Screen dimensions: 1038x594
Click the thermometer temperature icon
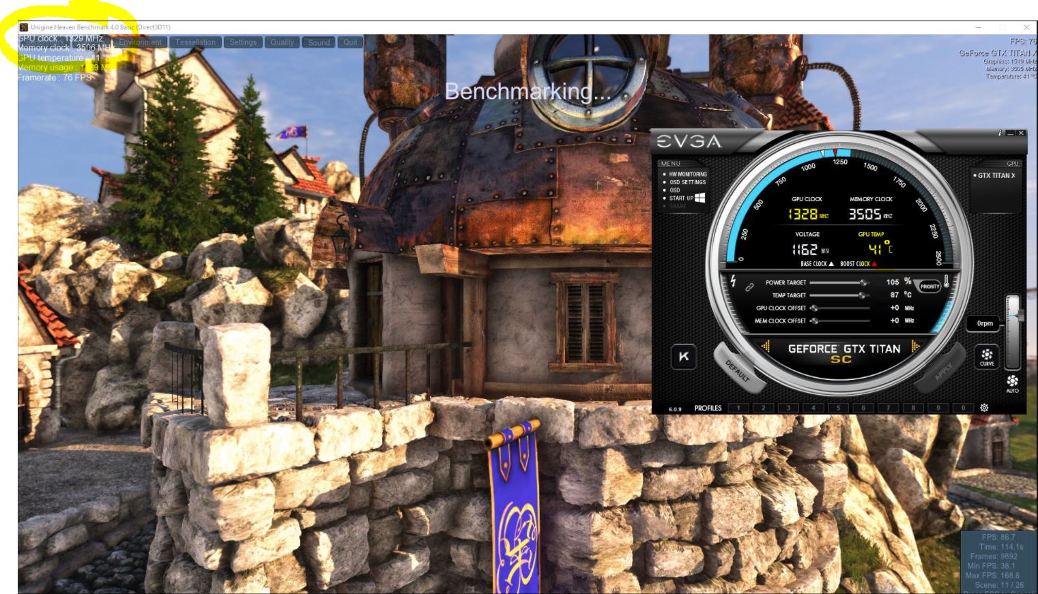pyautogui.click(x=947, y=281)
